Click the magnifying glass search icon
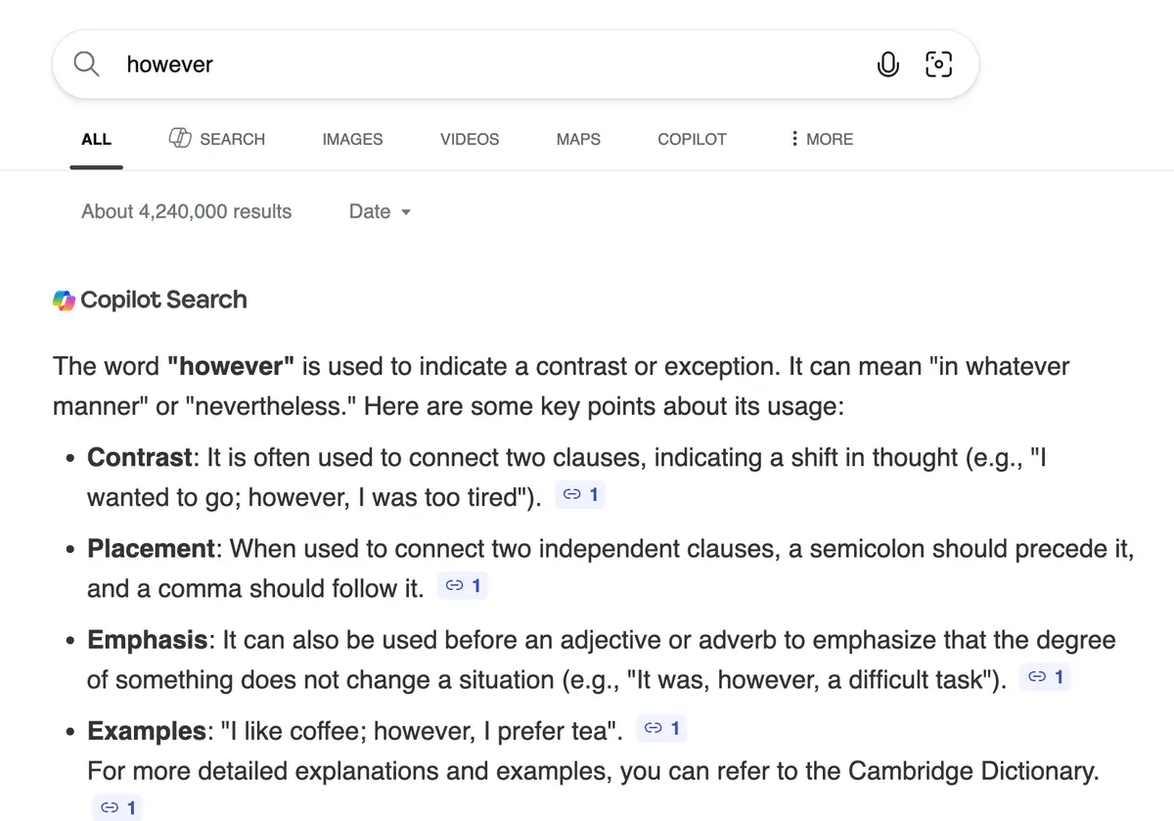The height and width of the screenshot is (821, 1174). tap(87, 65)
